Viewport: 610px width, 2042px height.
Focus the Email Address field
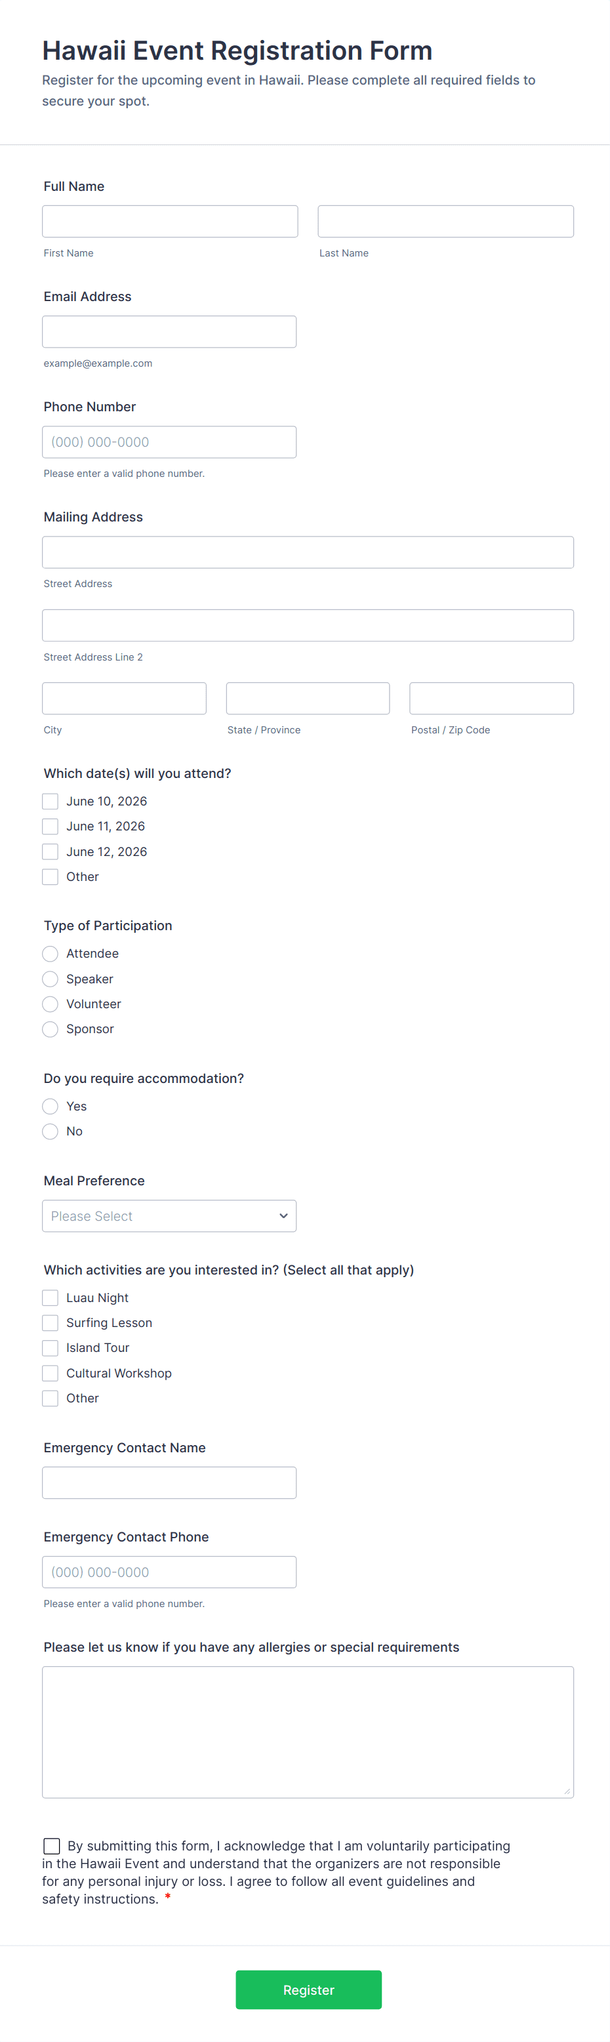tap(169, 331)
